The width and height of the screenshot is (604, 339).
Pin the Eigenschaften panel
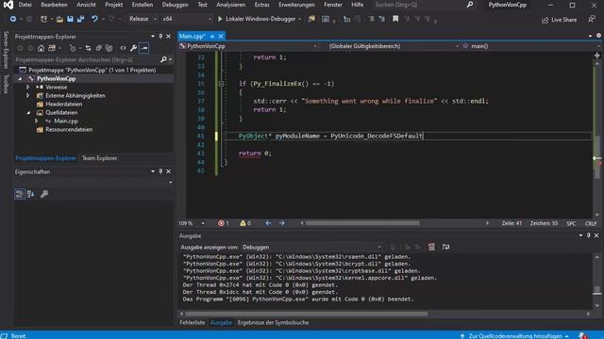(x=160, y=171)
